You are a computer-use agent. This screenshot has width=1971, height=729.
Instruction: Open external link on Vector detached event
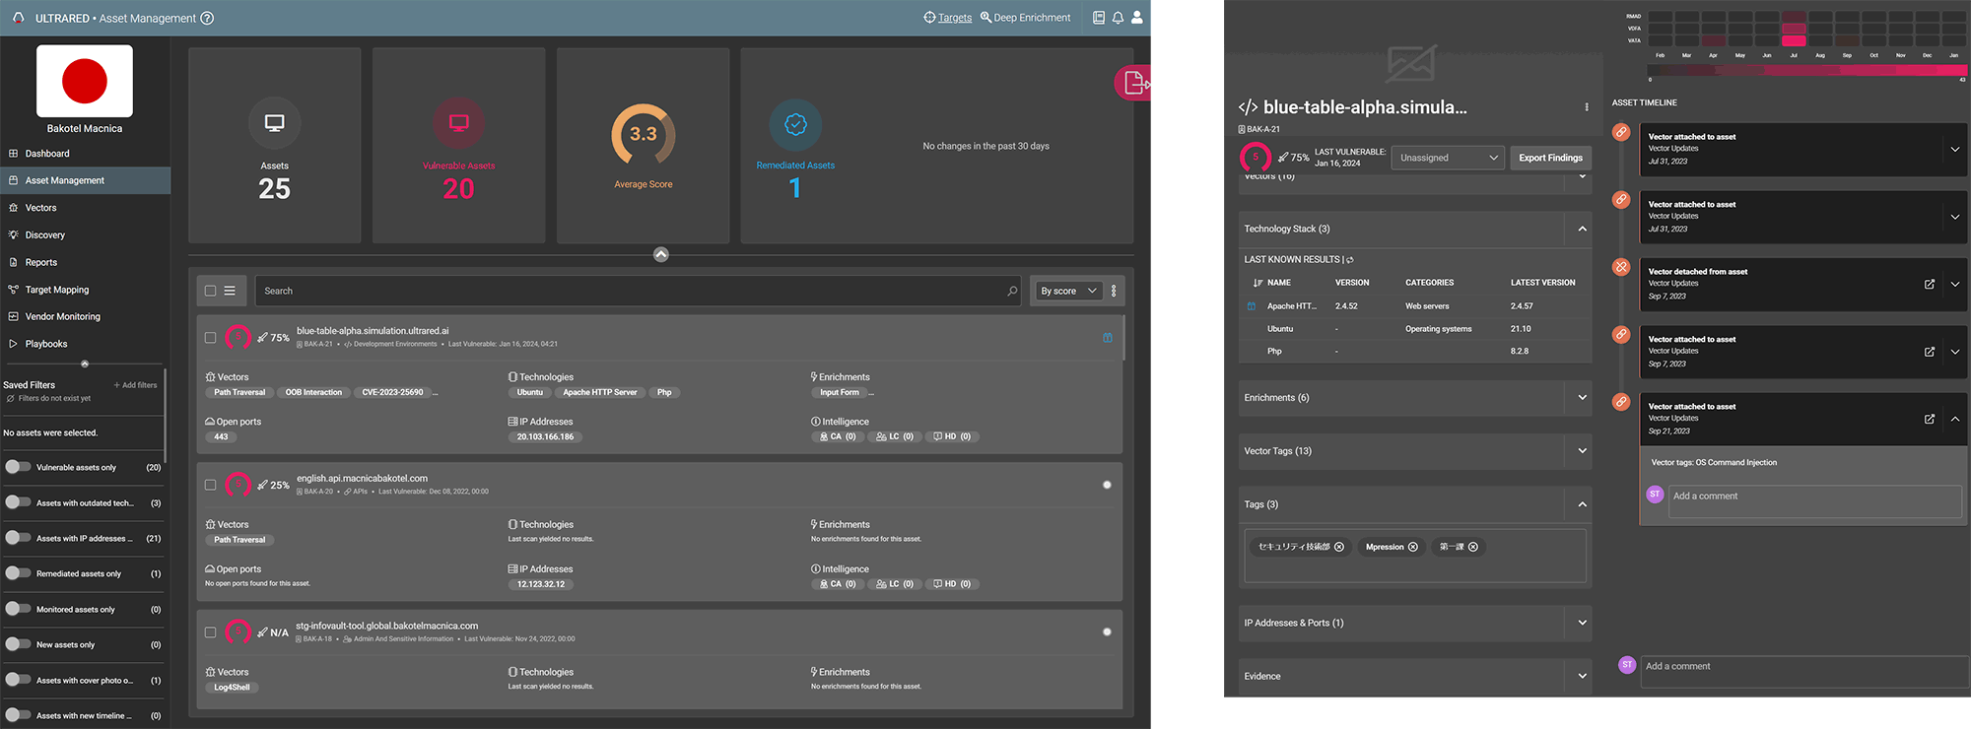(1930, 284)
